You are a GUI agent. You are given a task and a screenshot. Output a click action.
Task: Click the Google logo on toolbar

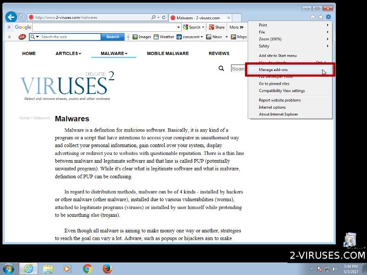pos(22,27)
